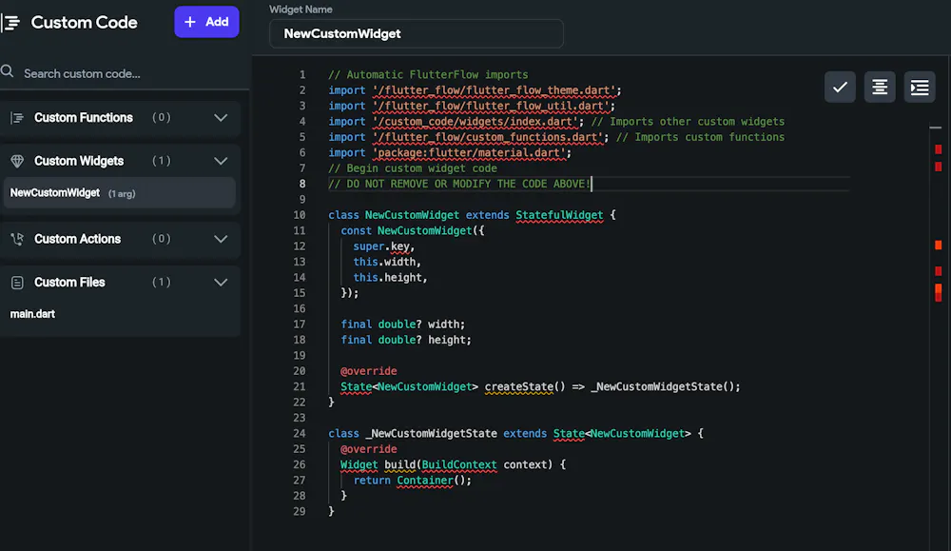Focus the Search custom code field

pyautogui.click(x=125, y=73)
